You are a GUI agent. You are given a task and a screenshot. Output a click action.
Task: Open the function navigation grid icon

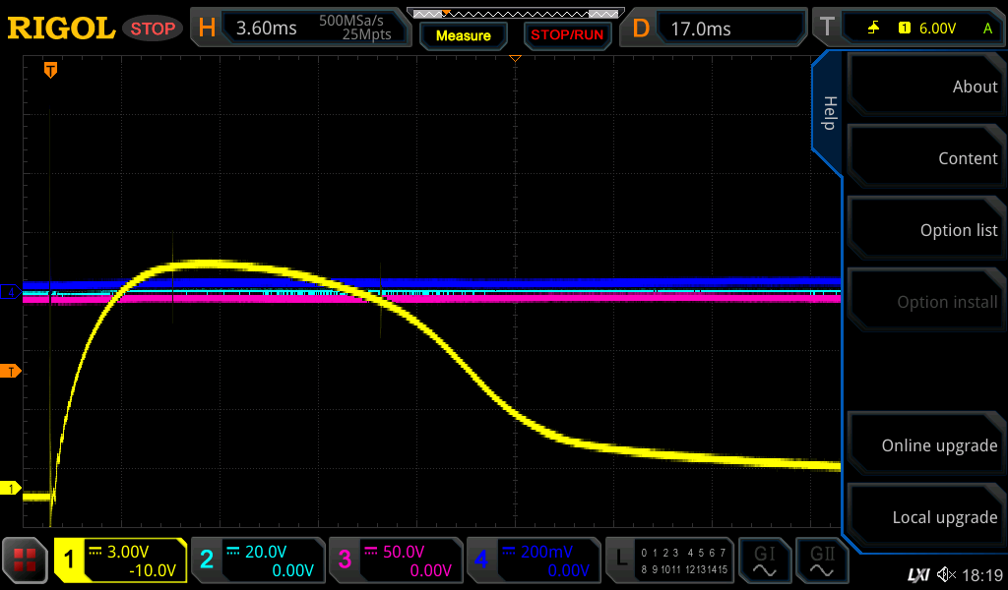tap(25, 560)
